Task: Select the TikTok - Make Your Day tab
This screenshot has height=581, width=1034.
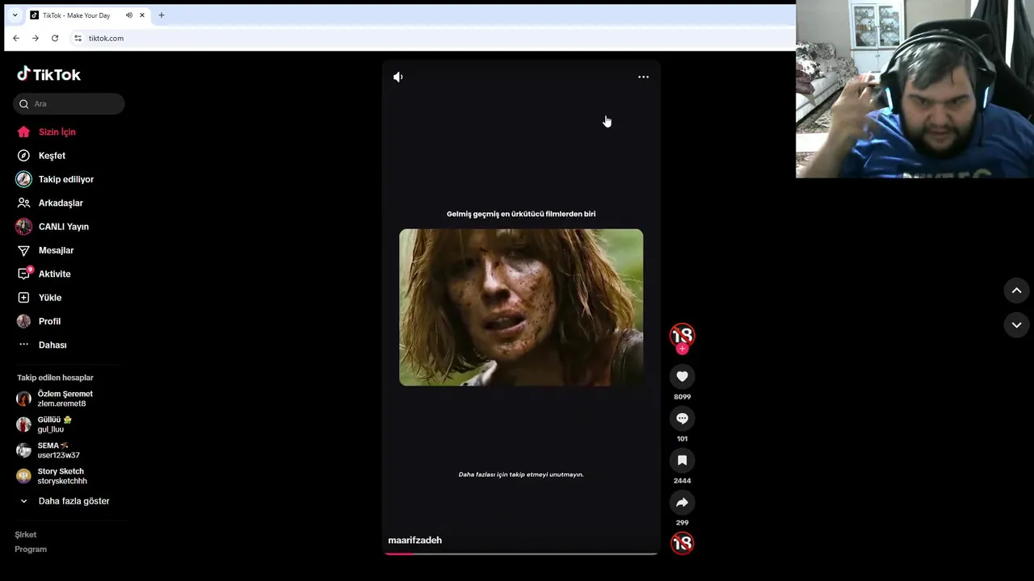Action: click(76, 15)
